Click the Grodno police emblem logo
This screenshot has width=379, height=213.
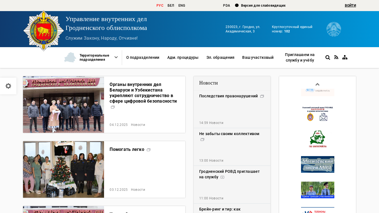click(44, 31)
